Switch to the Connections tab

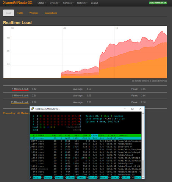pyautogui.click(x=51, y=13)
